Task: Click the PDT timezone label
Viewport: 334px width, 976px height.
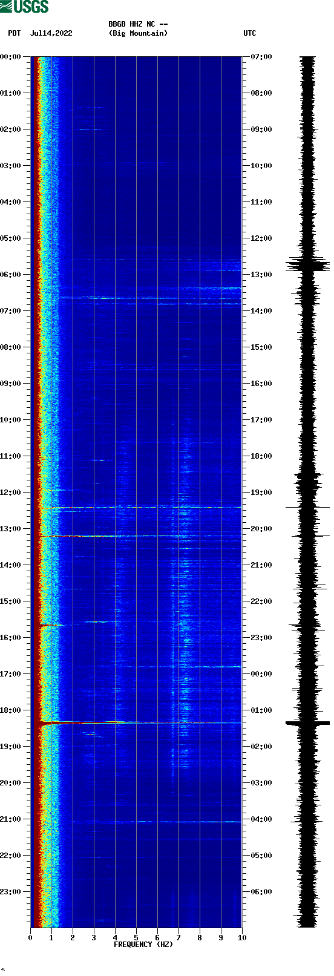Action: (x=15, y=33)
